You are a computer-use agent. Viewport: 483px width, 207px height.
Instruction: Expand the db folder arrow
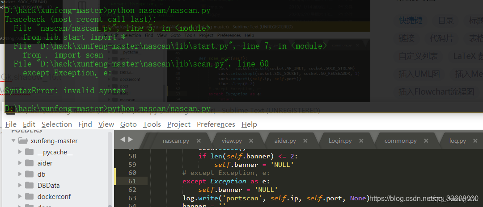(x=20, y=174)
